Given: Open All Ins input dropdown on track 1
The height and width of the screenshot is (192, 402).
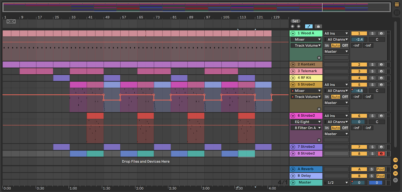Looking at the screenshot, I should pos(336,34).
